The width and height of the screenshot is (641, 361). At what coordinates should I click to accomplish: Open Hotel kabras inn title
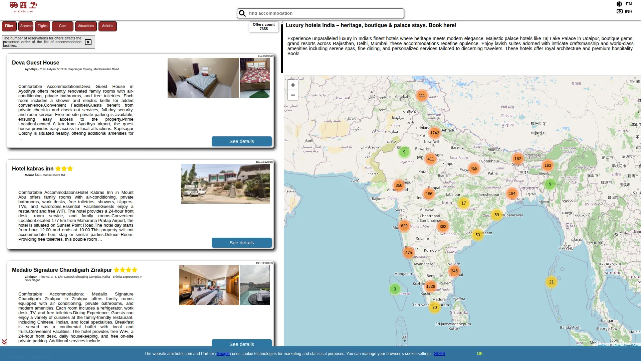[33, 169]
